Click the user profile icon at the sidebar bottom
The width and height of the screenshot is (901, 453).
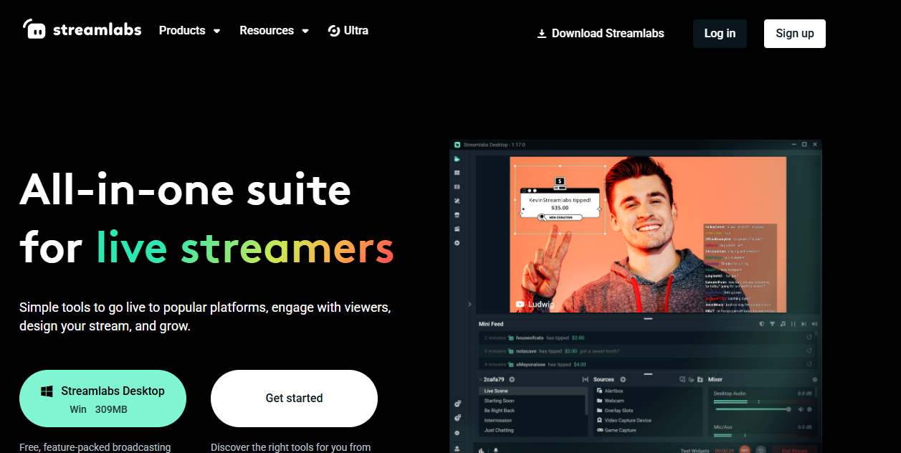click(457, 449)
